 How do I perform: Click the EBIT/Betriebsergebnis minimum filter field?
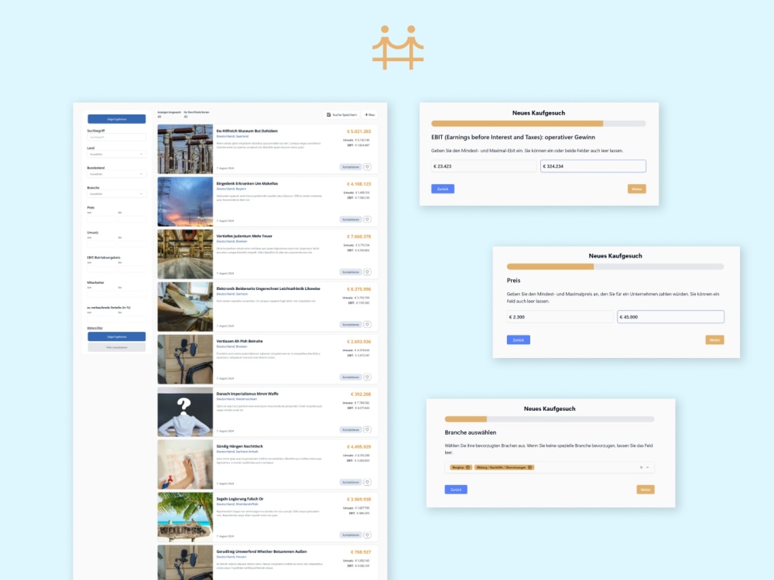coord(101,269)
